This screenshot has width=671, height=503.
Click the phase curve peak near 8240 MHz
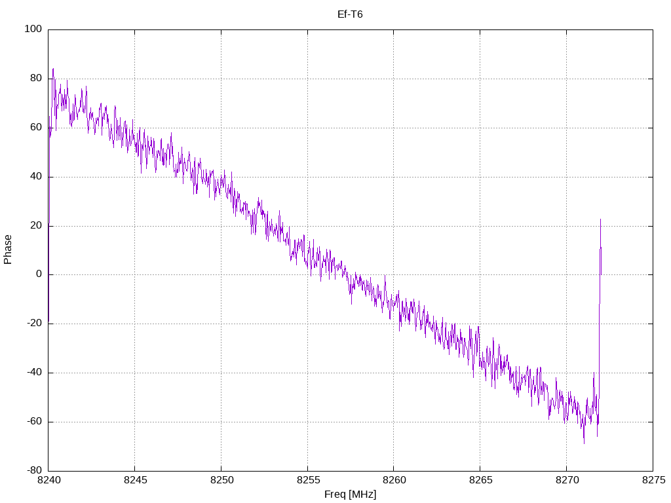[53, 68]
